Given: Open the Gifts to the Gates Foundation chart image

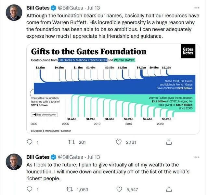Looking at the screenshot, I should tap(113, 89).
